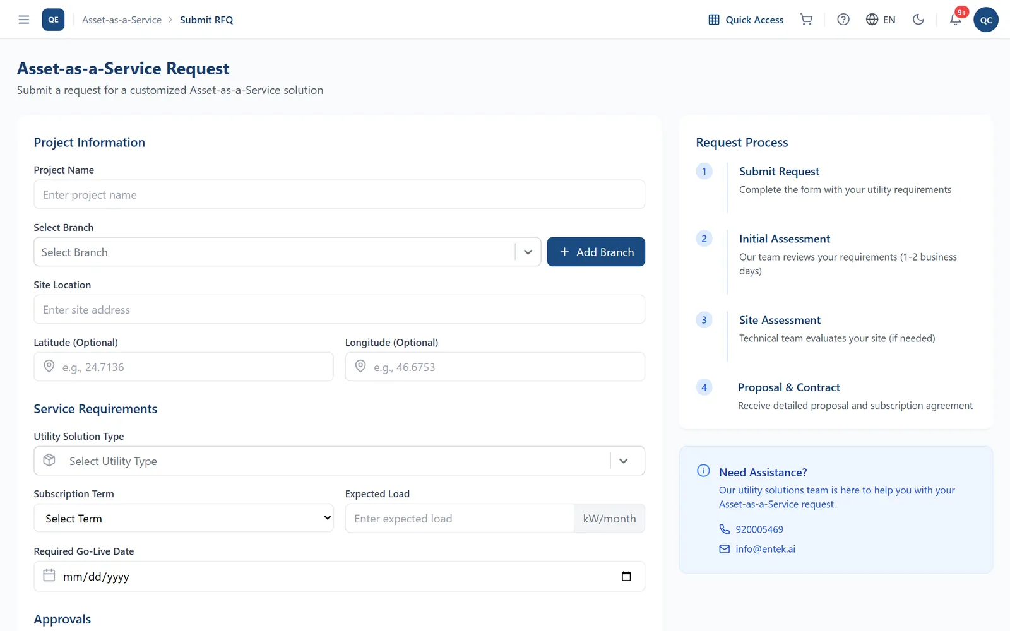Click the map pin icon in Latitude field
1010x631 pixels.
49,367
